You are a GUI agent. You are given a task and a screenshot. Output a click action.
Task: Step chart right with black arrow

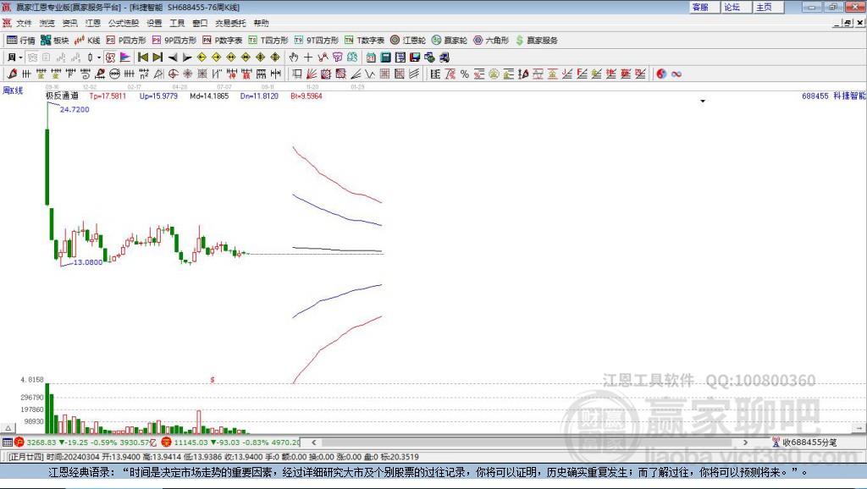click(x=187, y=57)
